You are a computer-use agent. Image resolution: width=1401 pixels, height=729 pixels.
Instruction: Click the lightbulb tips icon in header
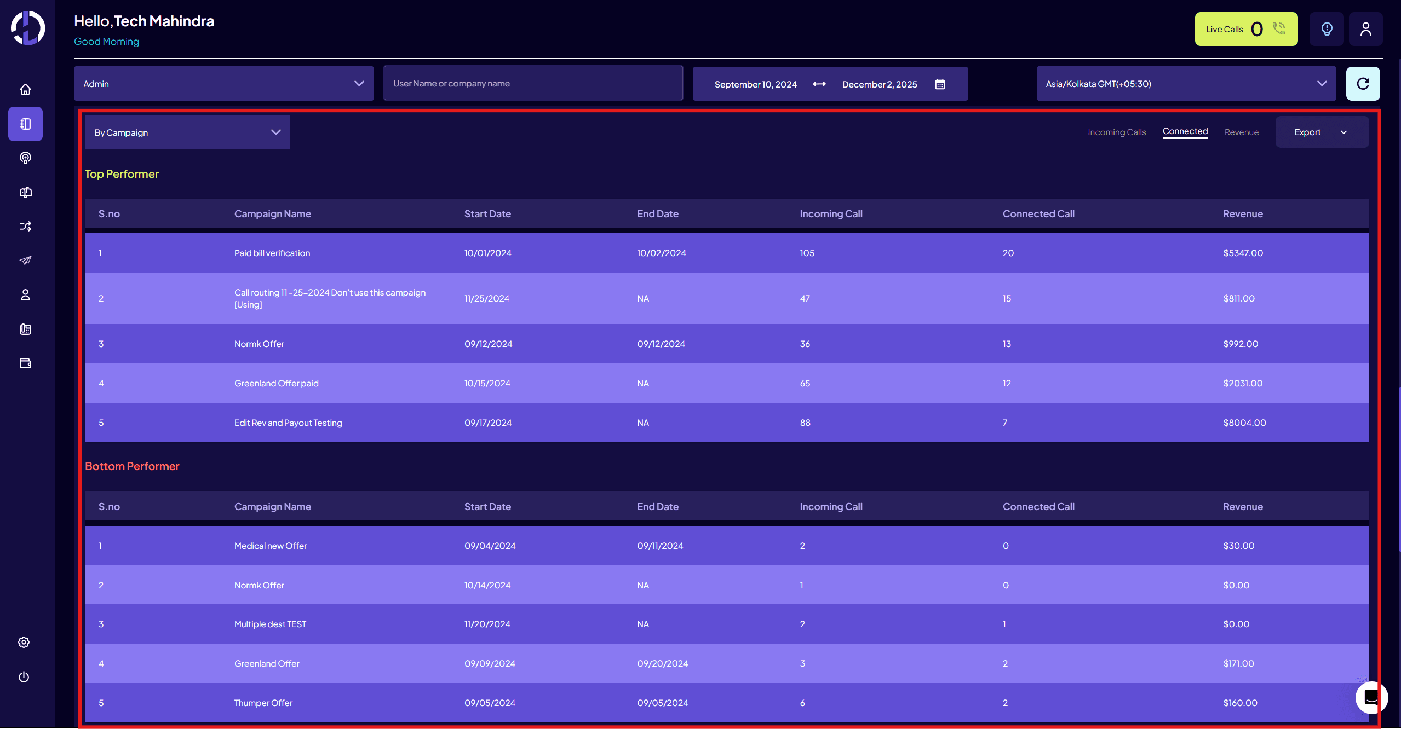point(1327,29)
